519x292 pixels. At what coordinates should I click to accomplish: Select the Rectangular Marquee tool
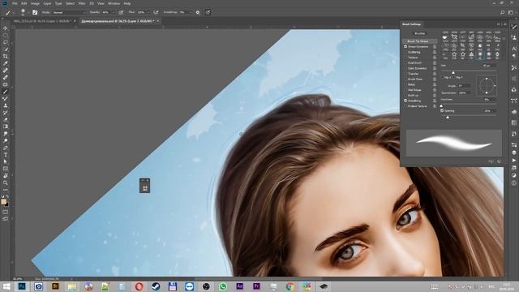click(x=6, y=36)
